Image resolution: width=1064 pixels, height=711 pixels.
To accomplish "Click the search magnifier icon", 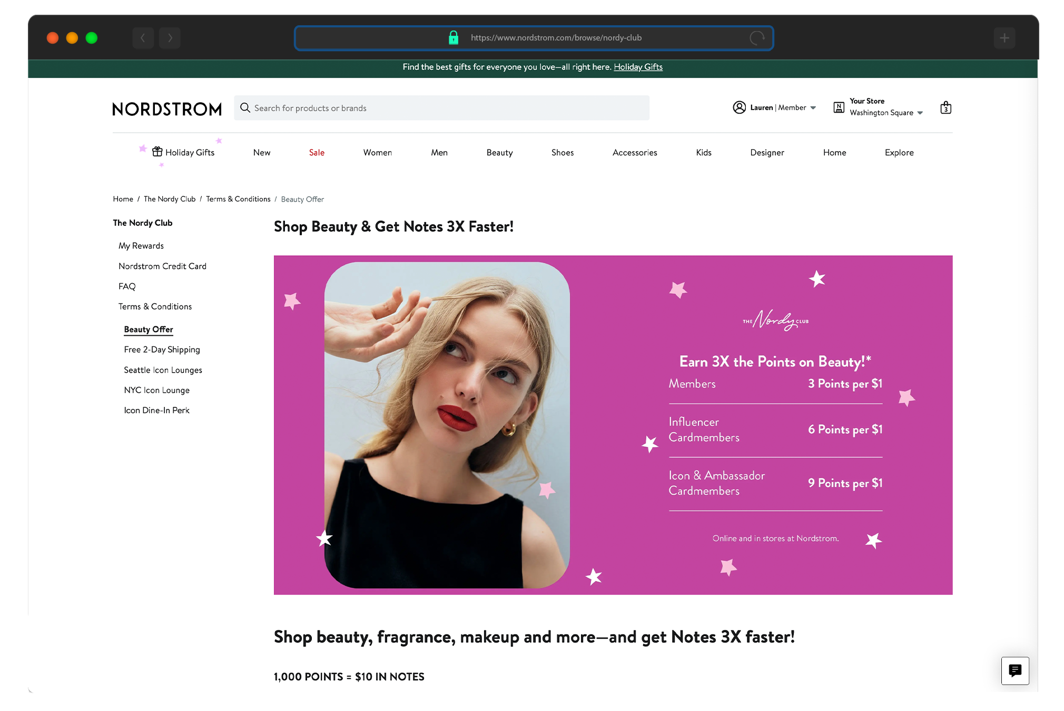I will (245, 108).
